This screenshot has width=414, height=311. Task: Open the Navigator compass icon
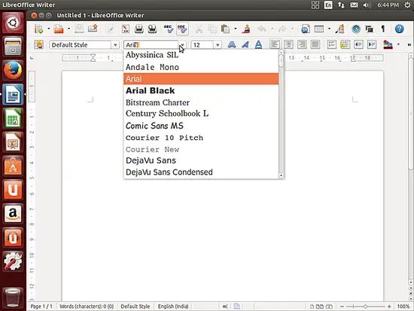356,29
